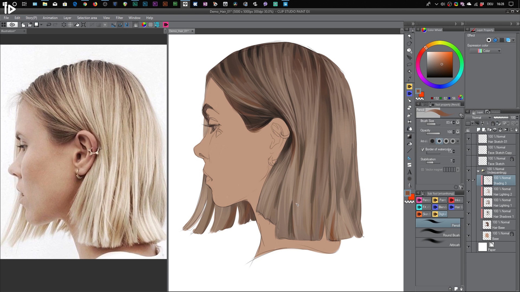Screen dimensions: 520x292
Task: Open the Filter menu
Action: [x=120, y=18]
